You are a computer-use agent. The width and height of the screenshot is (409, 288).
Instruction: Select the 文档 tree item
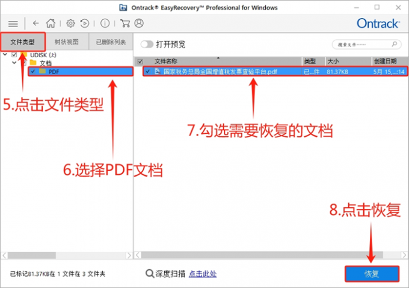coord(46,63)
